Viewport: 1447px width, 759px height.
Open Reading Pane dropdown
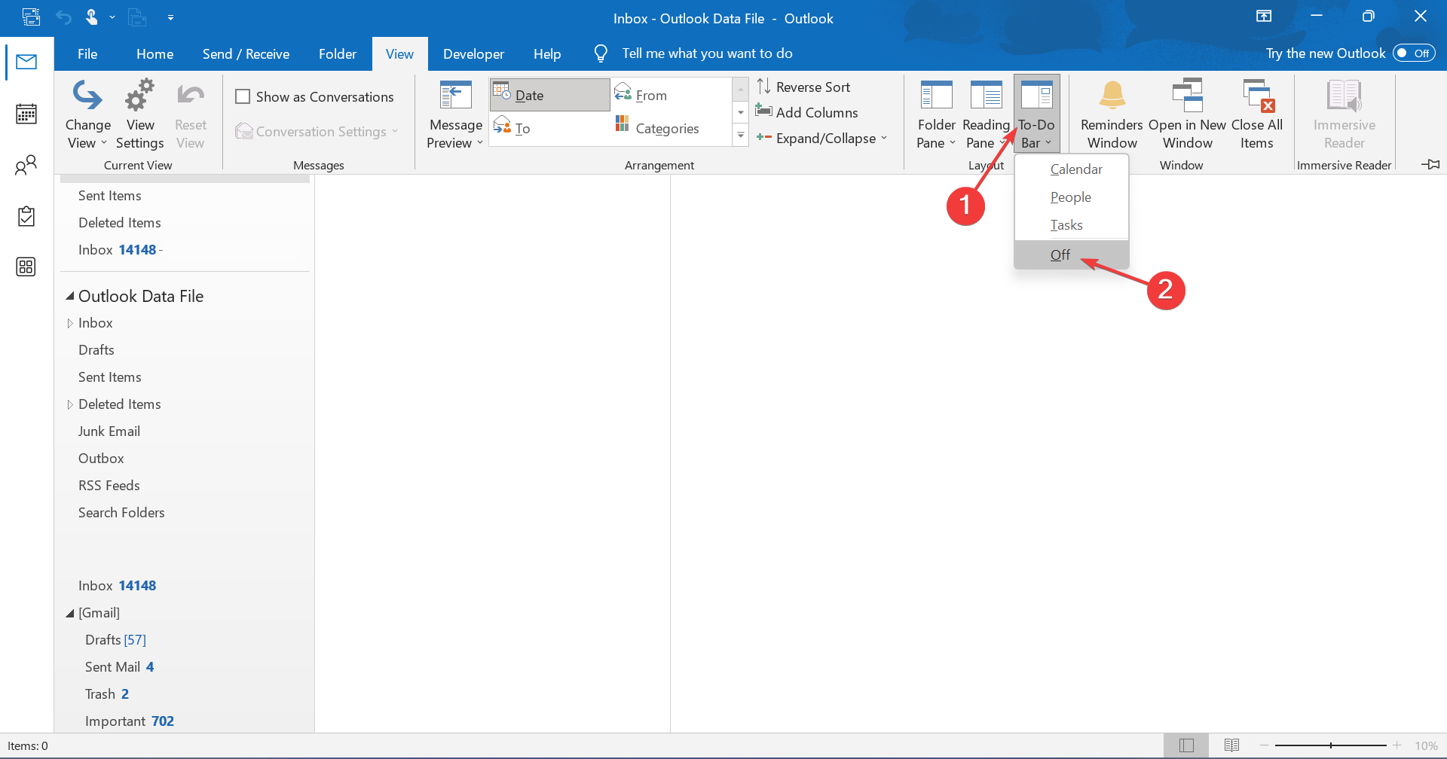(986, 114)
